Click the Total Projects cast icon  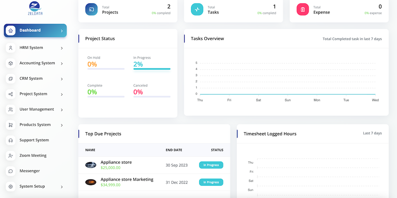click(x=91, y=9)
